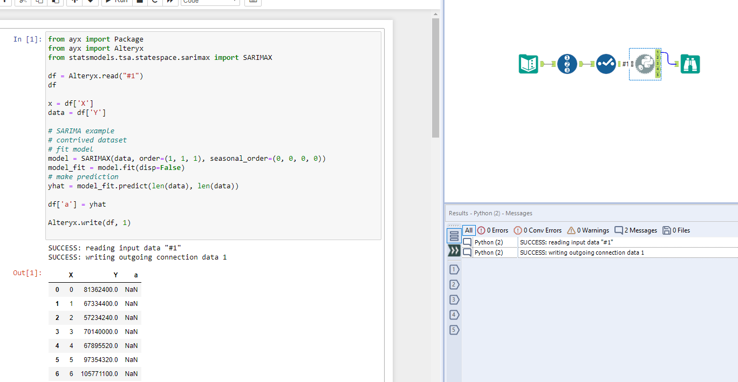738x382 pixels.
Task: Click the 'Alteryx.write(df, 1)' line
Action: pyautogui.click(x=90, y=223)
